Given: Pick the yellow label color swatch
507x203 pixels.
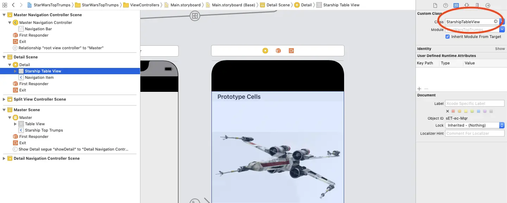Looking at the screenshot, I should pyautogui.click(x=466, y=111).
